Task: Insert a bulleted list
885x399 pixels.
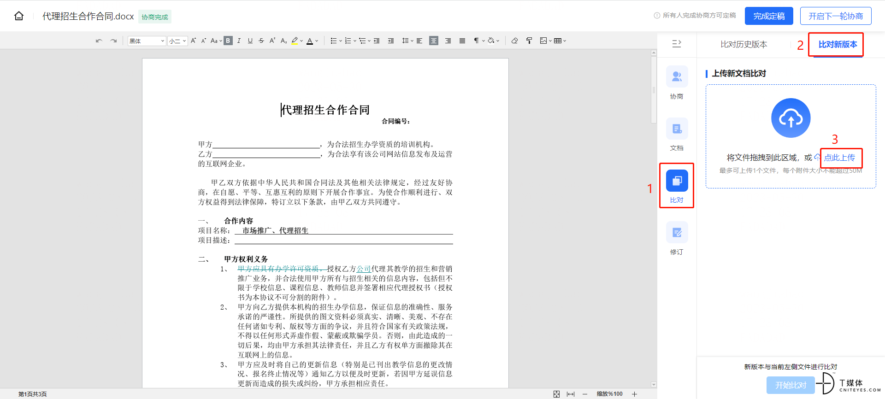Action: point(333,41)
